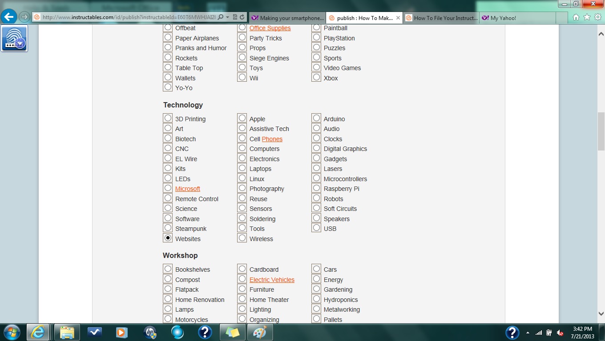Click the Phones hyperlink
Screen dimensions: 605x341
(272, 139)
